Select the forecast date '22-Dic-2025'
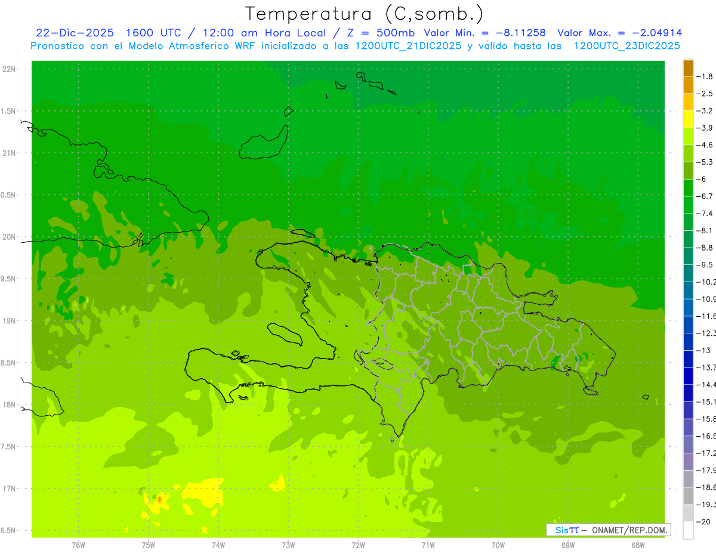The width and height of the screenshot is (716, 553). pyautogui.click(x=75, y=33)
